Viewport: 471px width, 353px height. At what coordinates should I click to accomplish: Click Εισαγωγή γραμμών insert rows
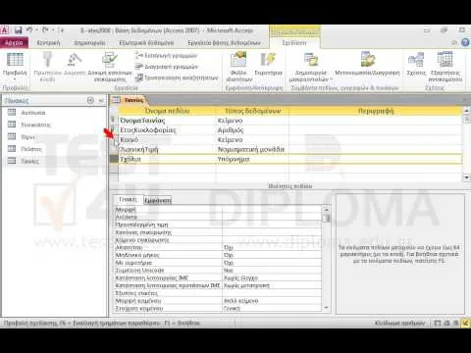tap(167, 56)
